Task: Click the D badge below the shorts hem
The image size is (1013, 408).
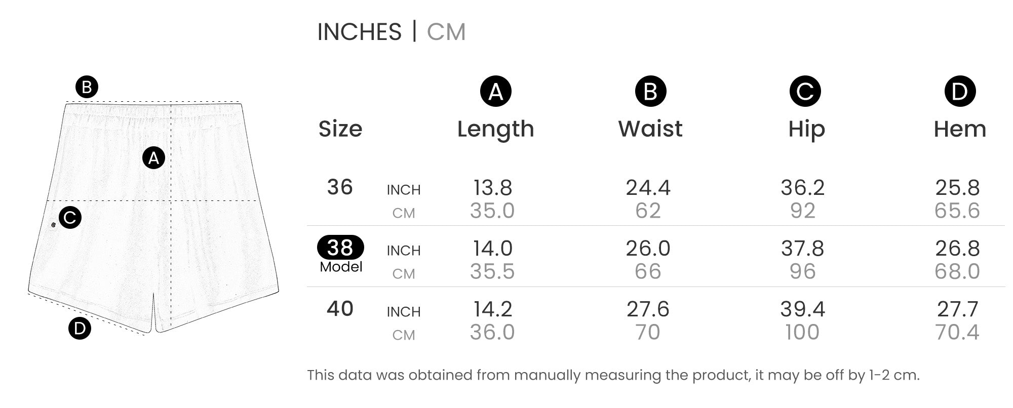Action: pyautogui.click(x=80, y=329)
